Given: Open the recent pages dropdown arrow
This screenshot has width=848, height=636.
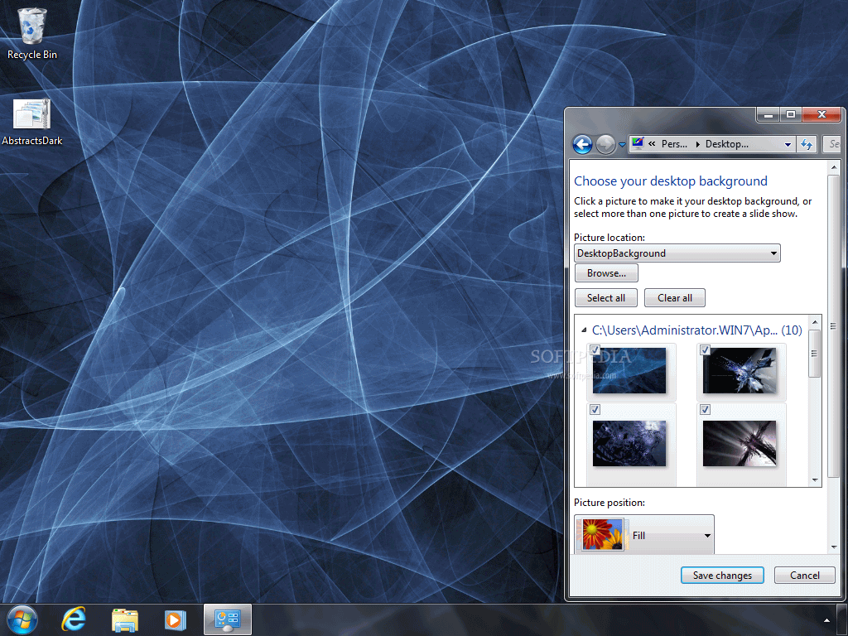Looking at the screenshot, I should point(622,144).
